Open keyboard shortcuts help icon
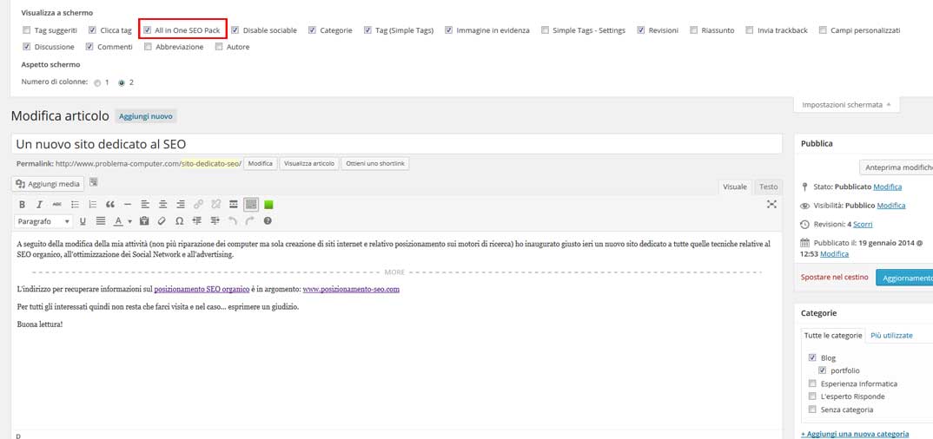This screenshot has height=439, width=933. (x=268, y=221)
